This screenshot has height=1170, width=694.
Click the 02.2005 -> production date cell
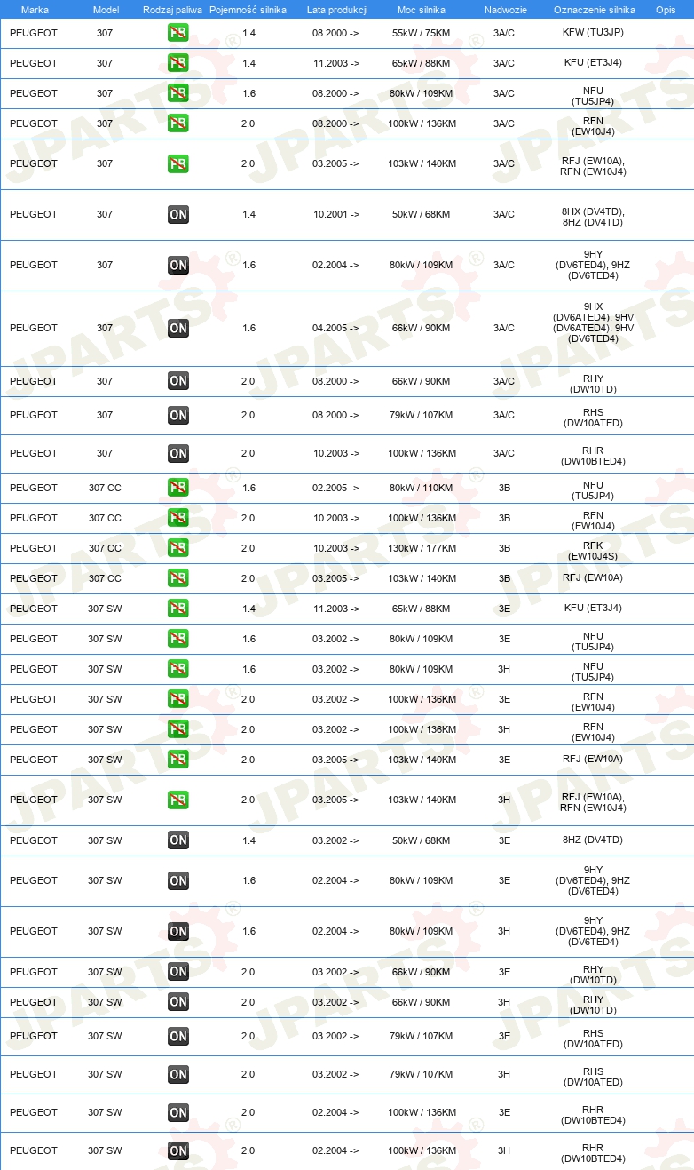335,488
